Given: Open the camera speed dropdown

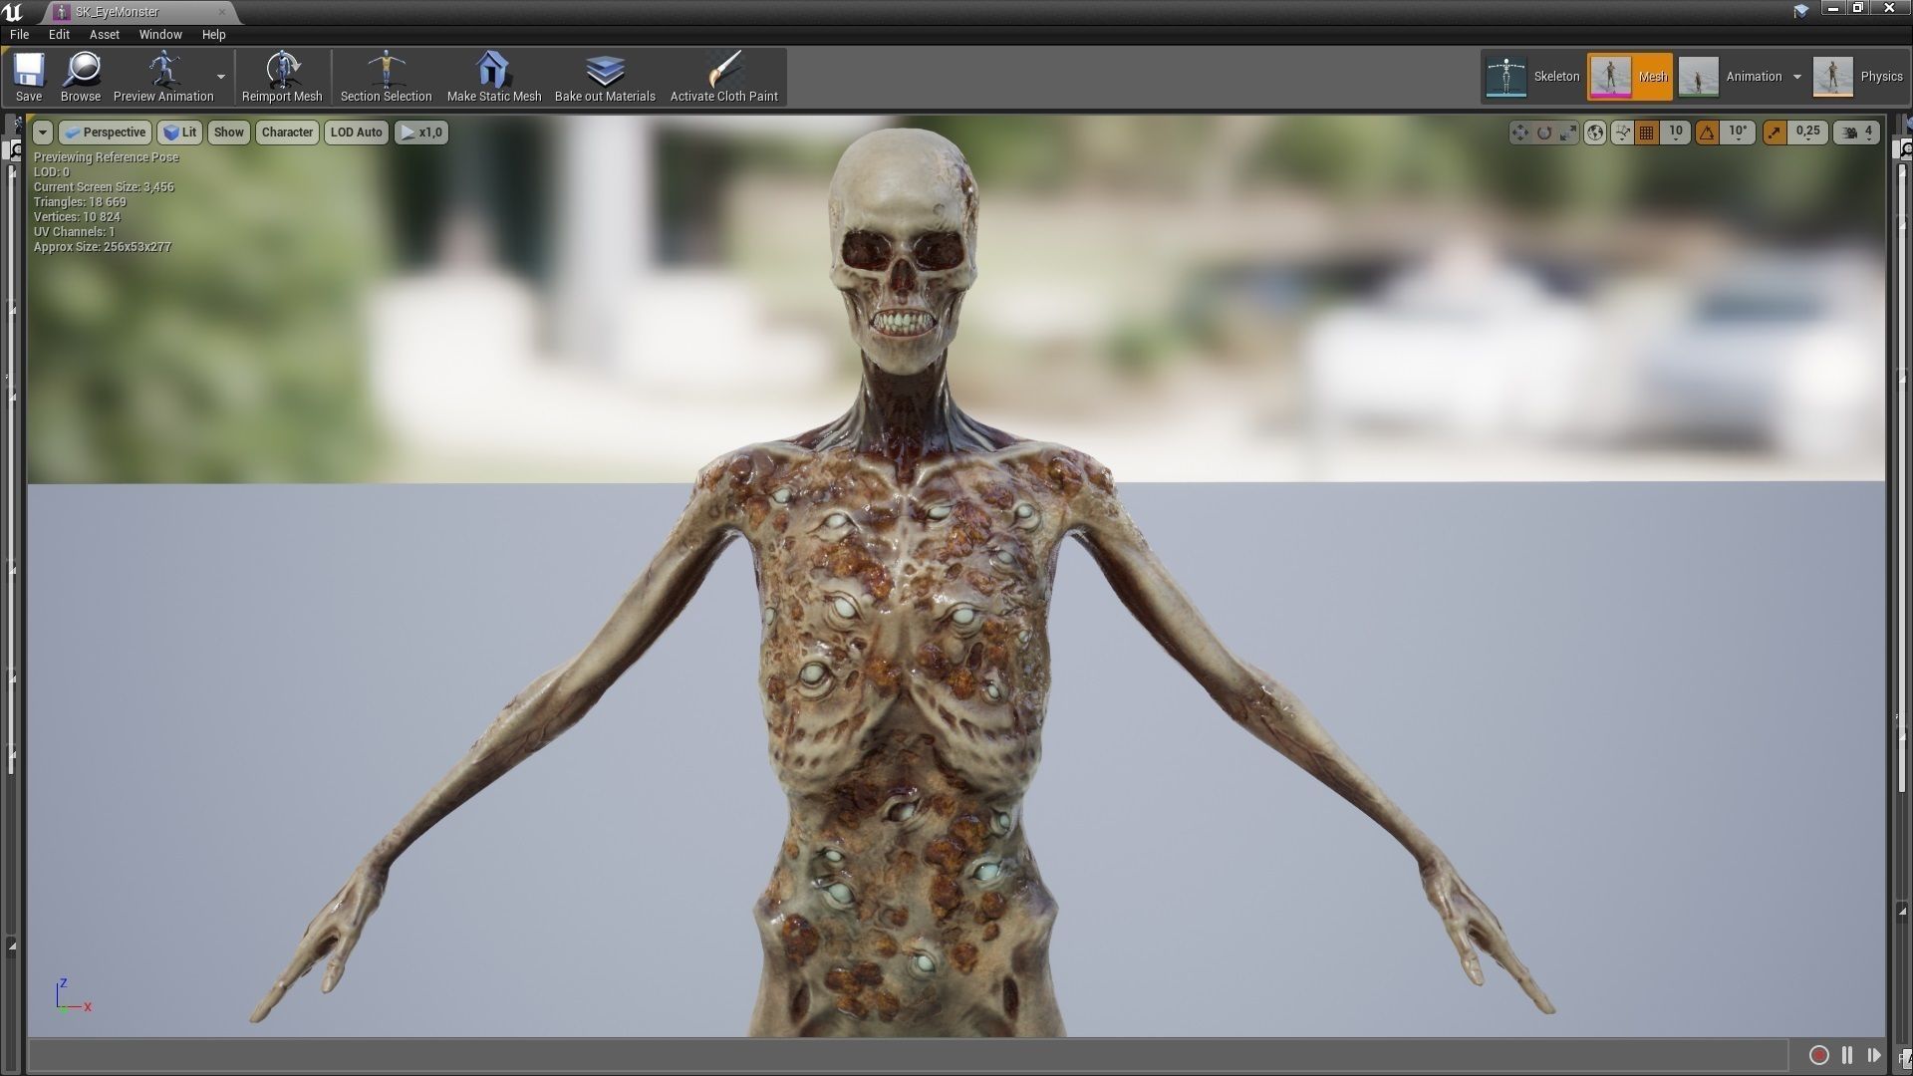Looking at the screenshot, I should (1859, 132).
